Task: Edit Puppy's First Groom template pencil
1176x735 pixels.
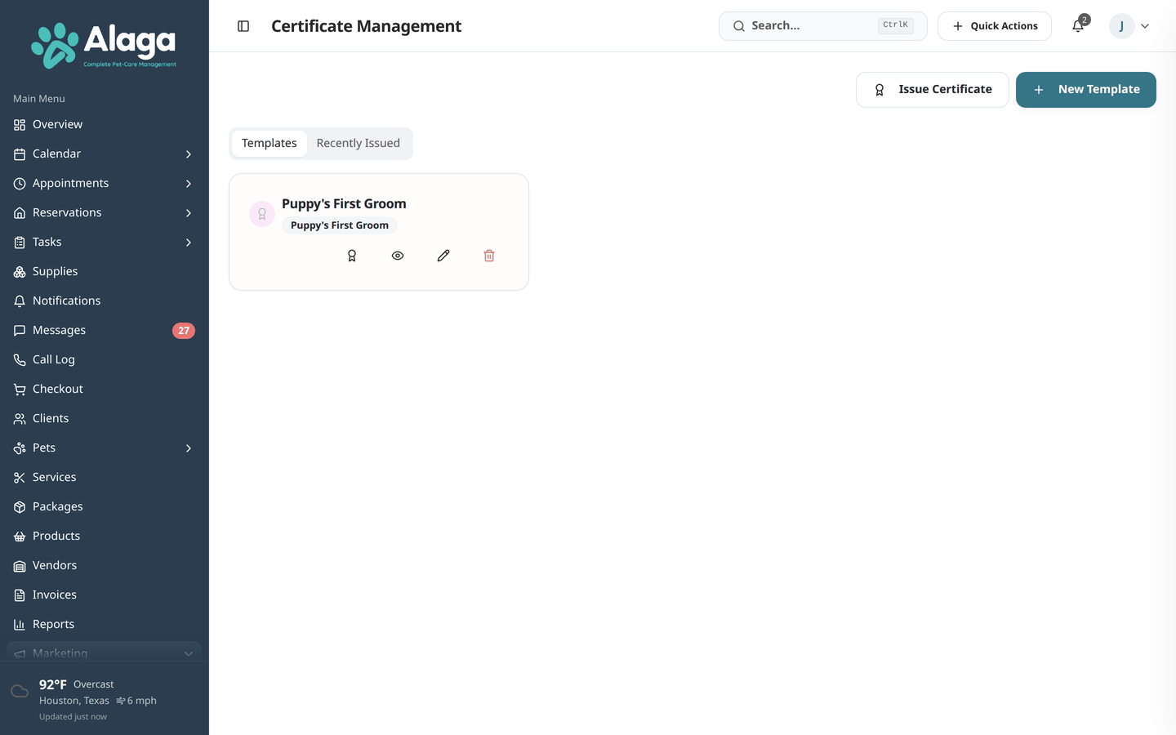Action: [x=443, y=256]
